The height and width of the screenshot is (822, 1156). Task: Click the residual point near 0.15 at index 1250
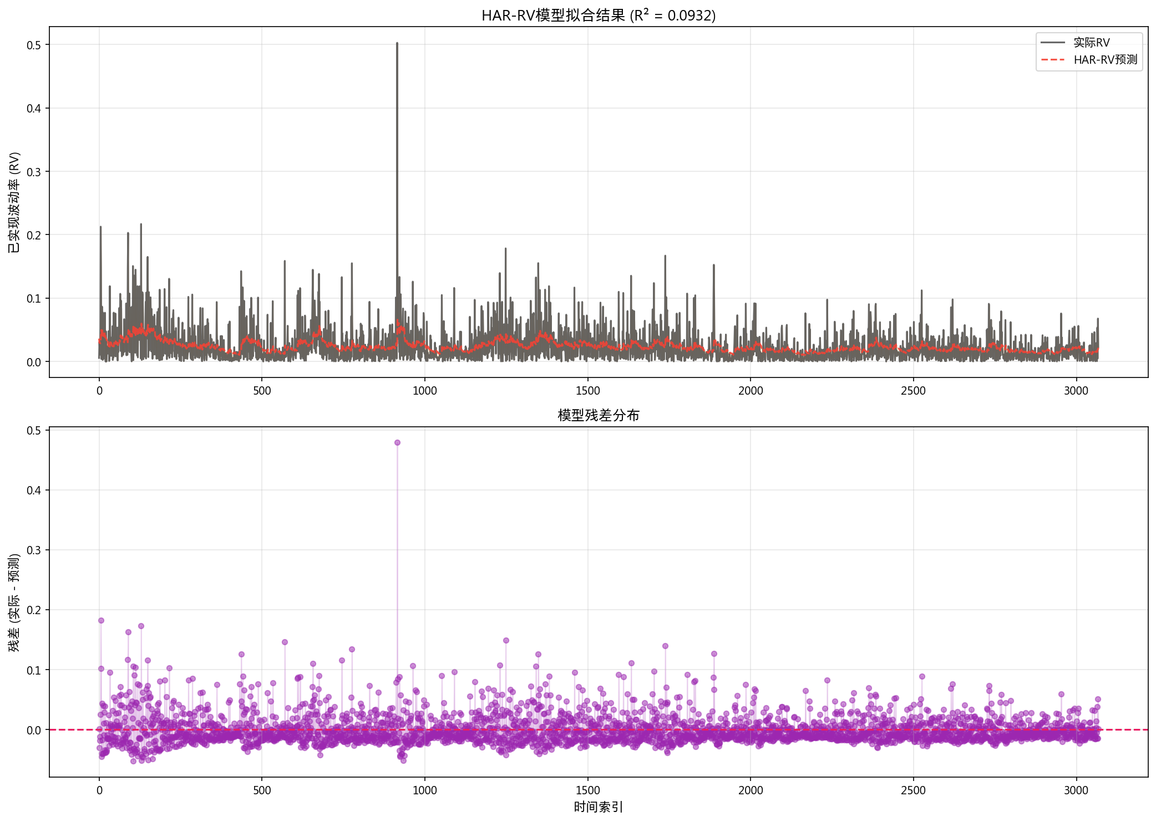click(506, 640)
